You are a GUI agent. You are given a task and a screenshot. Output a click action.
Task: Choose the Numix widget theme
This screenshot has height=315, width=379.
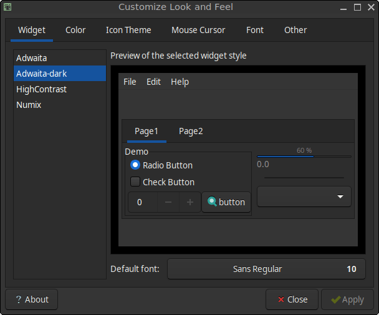60,105
